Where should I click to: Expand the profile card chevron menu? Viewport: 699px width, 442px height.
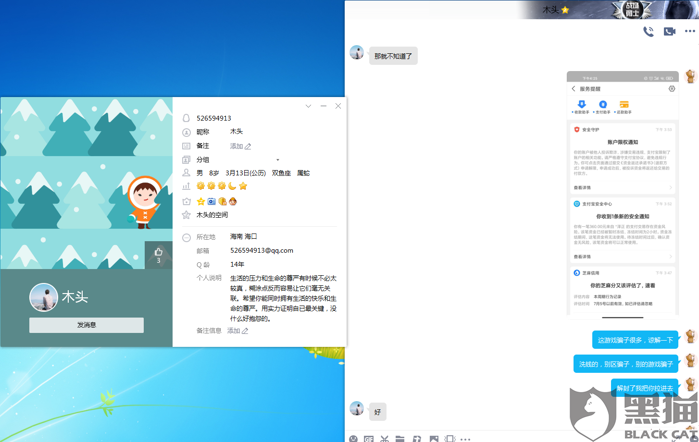[309, 106]
